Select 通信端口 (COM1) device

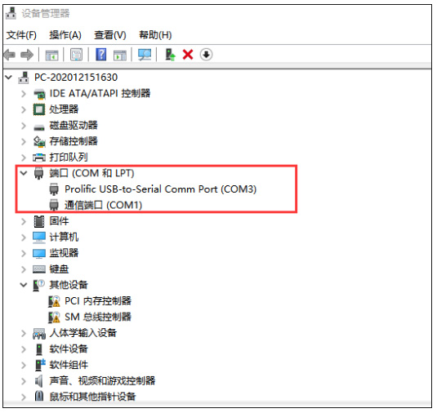point(103,205)
